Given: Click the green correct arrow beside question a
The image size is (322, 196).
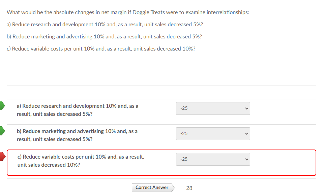Looking at the screenshot, I should click(2, 105).
